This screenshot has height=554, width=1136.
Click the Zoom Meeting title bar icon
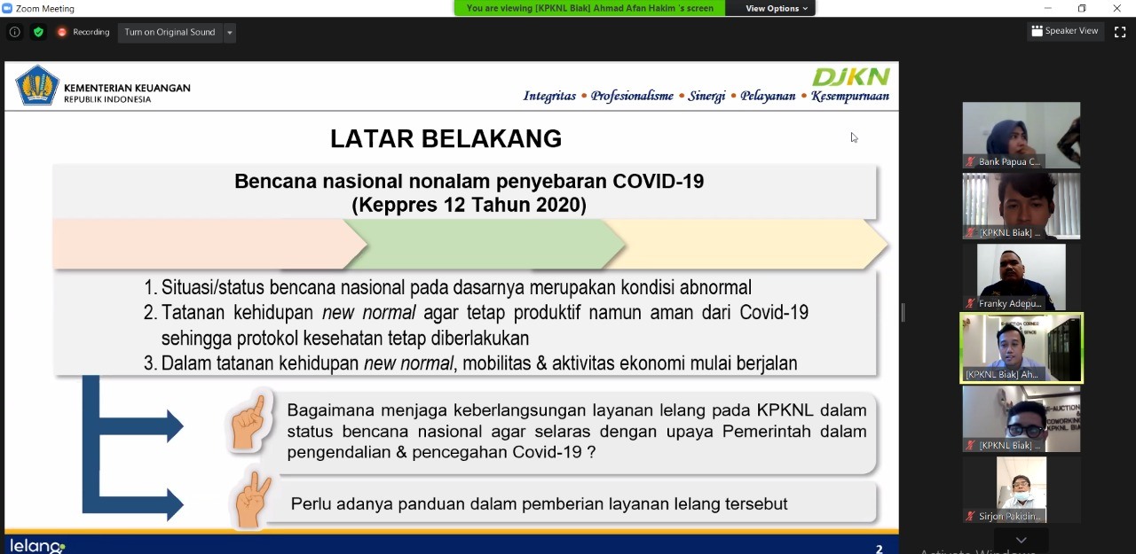coord(7,8)
